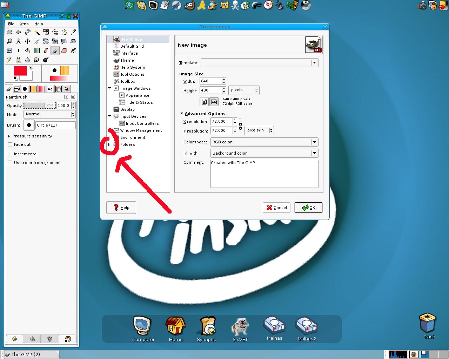Select the Ink tool
This screenshot has height=359, width=449.
click(x=9, y=60)
